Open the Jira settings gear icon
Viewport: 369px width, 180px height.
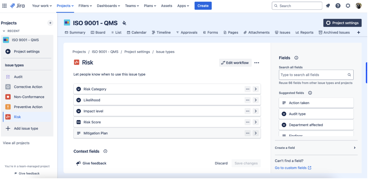pyautogui.click(x=348, y=6)
